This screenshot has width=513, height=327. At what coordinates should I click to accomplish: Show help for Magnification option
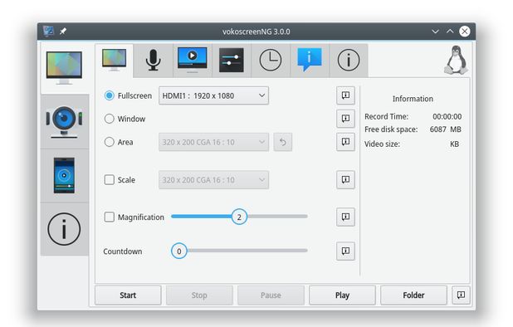(x=345, y=217)
